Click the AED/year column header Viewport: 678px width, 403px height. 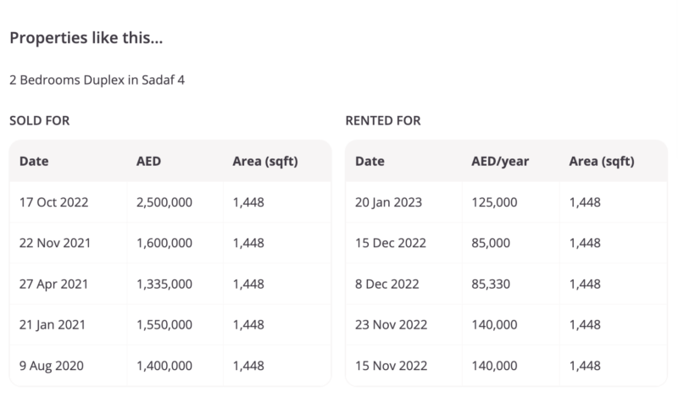(500, 161)
